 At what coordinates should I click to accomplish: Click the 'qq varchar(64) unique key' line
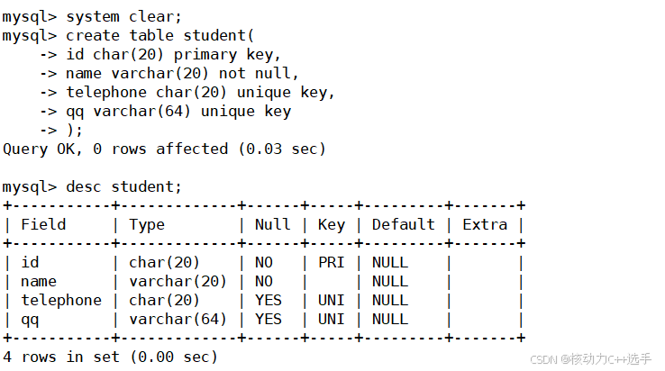click(178, 112)
